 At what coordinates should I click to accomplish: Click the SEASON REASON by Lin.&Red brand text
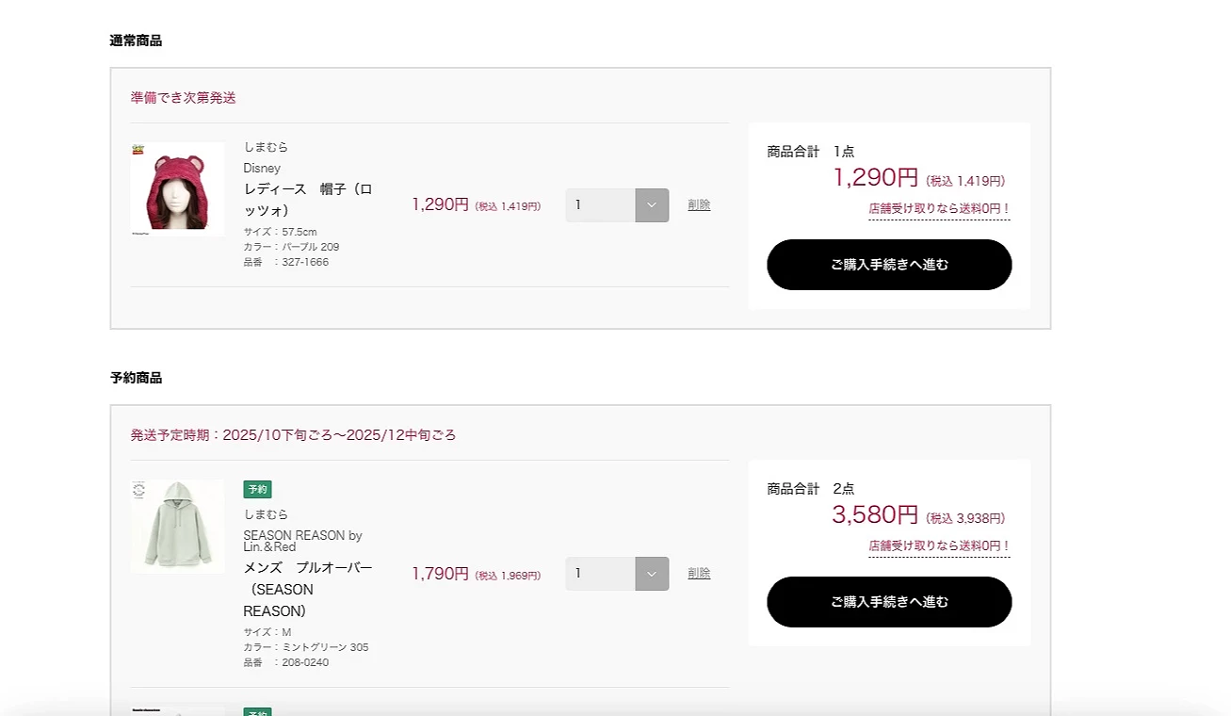(302, 541)
